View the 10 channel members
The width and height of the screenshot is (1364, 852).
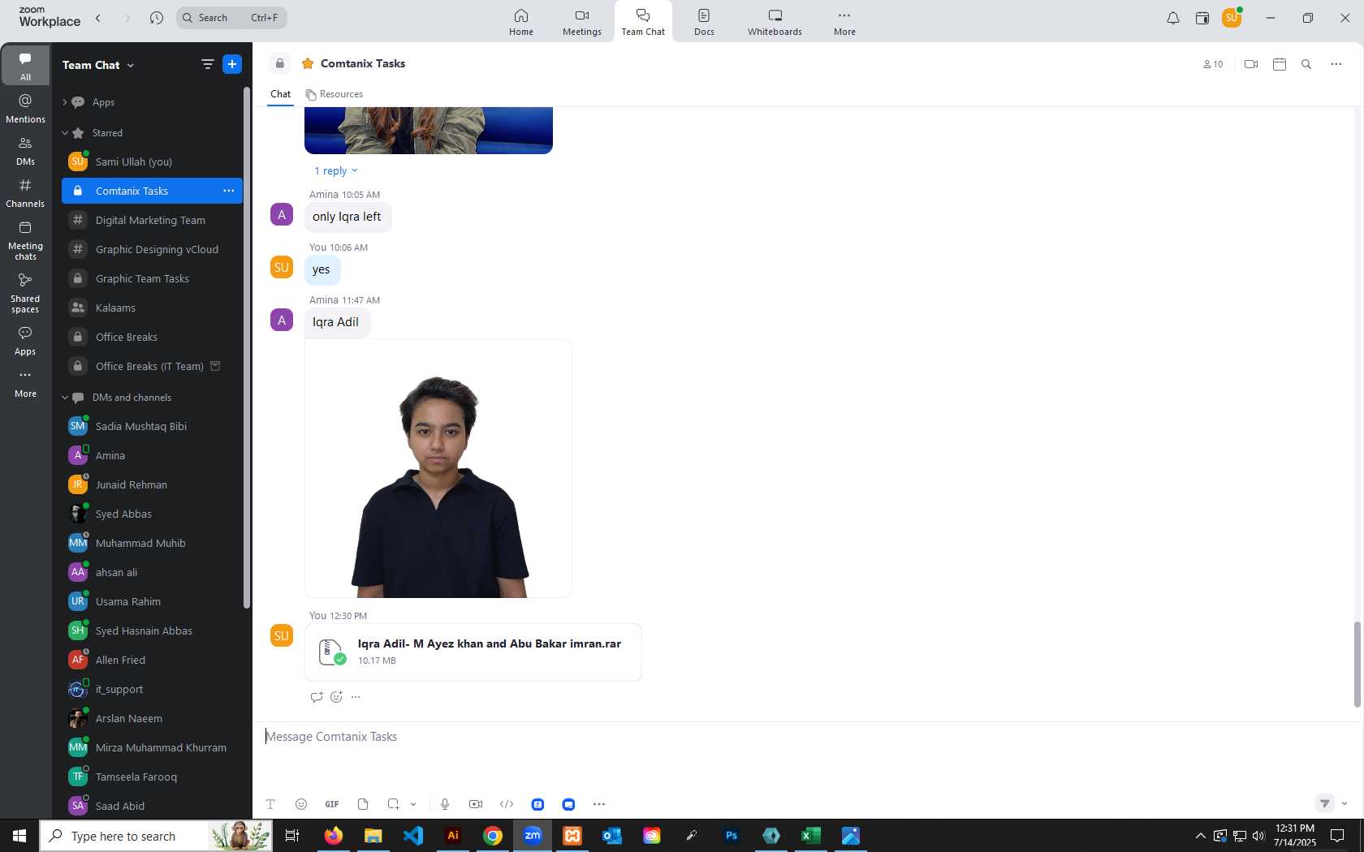pyautogui.click(x=1213, y=64)
